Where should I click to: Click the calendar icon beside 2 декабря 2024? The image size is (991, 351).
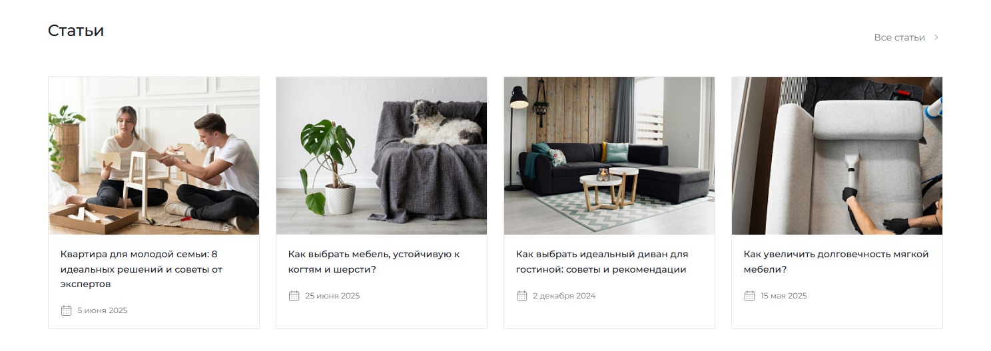[521, 296]
